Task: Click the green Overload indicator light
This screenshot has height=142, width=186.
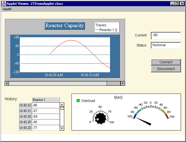Action: tap(78, 101)
